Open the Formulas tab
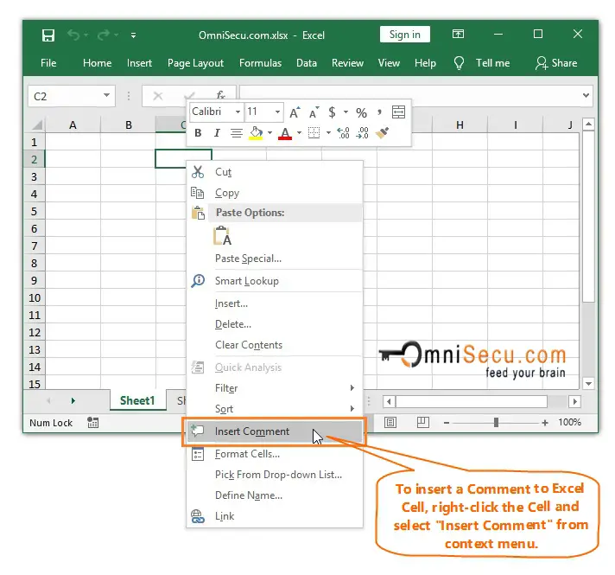 point(261,63)
